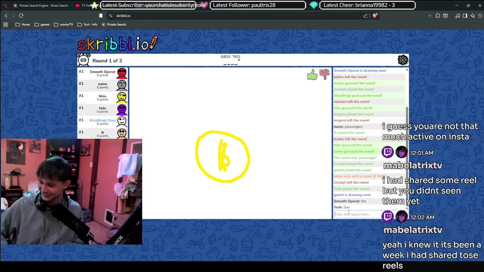Click 'gooch is drawing now!' message
The height and width of the screenshot is (272, 484).
point(352,195)
